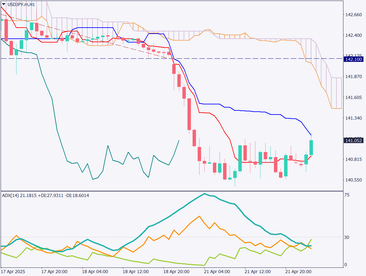Select the 142.100 horizontal line price tag

353,59
